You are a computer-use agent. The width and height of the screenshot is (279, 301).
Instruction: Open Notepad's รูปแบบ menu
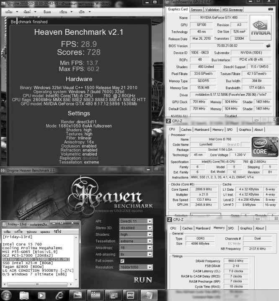[31, 232]
